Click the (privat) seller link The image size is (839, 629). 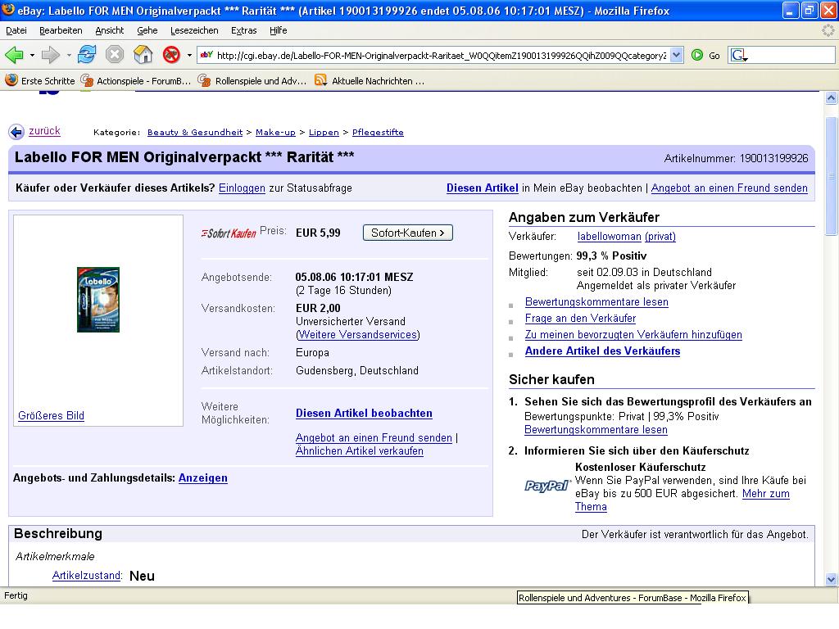(x=660, y=237)
